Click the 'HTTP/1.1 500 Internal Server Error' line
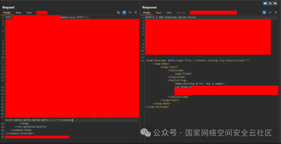 170,18
